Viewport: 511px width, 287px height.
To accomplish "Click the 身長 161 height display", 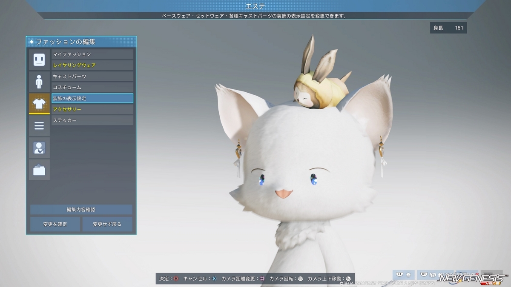I will point(448,28).
